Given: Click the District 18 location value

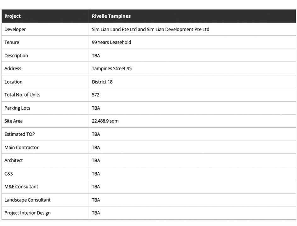Looking at the screenshot, I should tap(102, 82).
